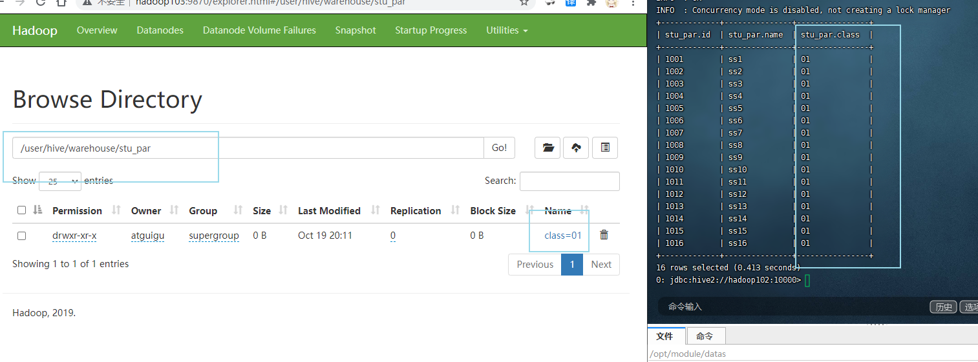Click the create directory folder icon
978x362 pixels.
pos(547,148)
